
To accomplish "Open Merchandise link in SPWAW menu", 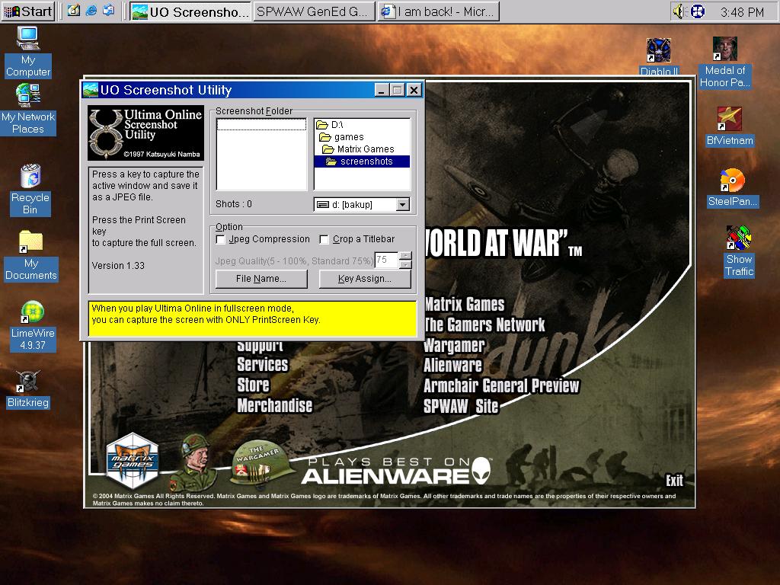I will [274, 405].
